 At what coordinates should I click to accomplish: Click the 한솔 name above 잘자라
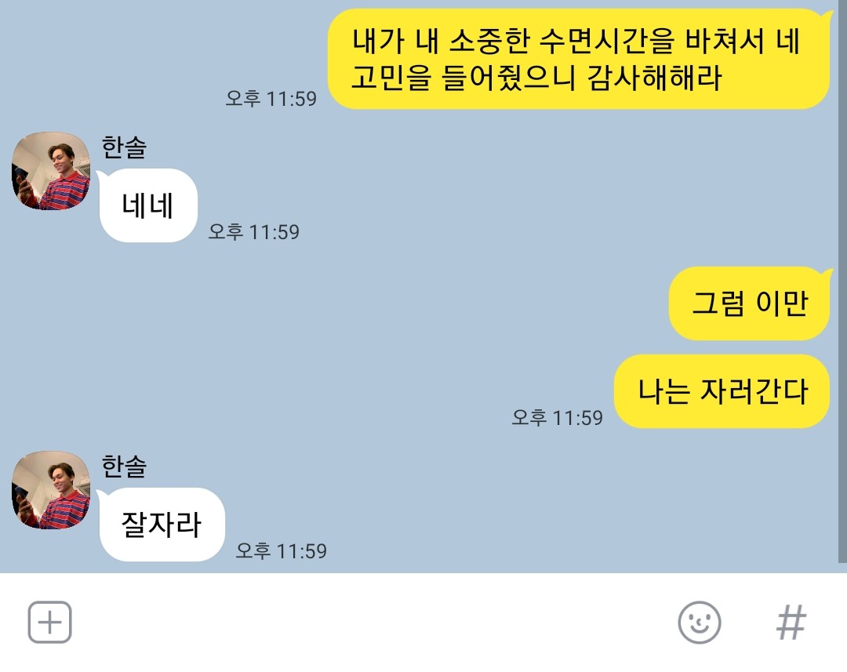(x=124, y=467)
